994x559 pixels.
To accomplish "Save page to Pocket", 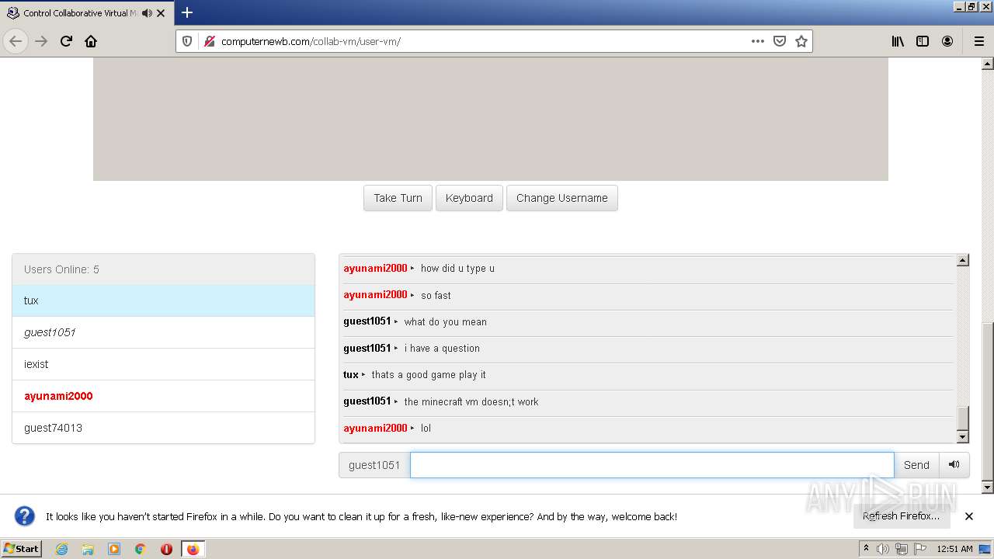I will 780,41.
